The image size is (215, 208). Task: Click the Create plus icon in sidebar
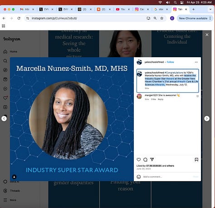coord(5,107)
